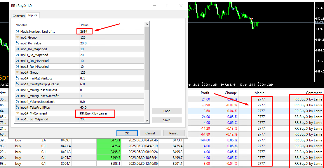Sort trades by the Comment column header
Image resolution: width=324 pixels, height=168 pixels.
tap(295, 93)
